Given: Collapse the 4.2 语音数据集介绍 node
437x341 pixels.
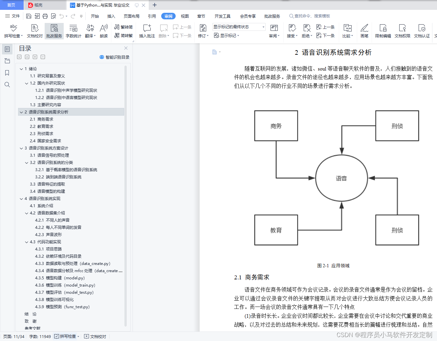Looking at the screenshot, I should pyautogui.click(x=27, y=213).
